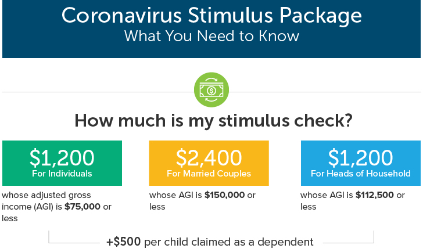
Task: Click the adjusted gross income description text
Action: 56,207
